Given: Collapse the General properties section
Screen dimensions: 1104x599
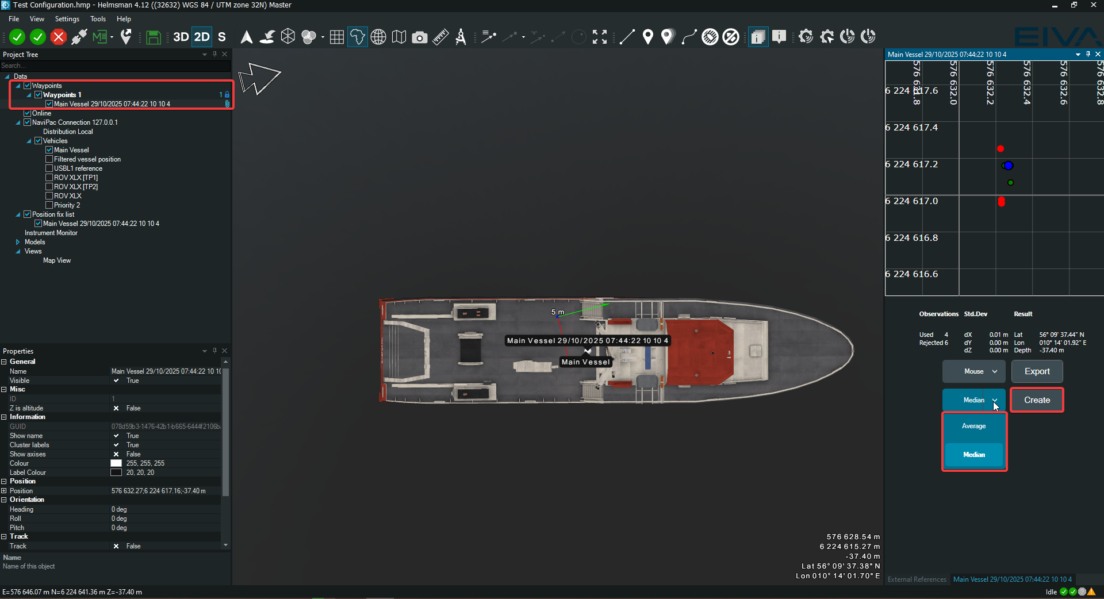Looking at the screenshot, I should (x=4, y=362).
